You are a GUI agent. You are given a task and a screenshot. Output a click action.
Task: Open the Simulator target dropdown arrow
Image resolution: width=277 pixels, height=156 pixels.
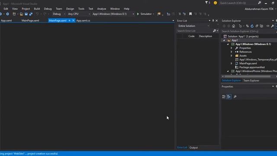153,14
